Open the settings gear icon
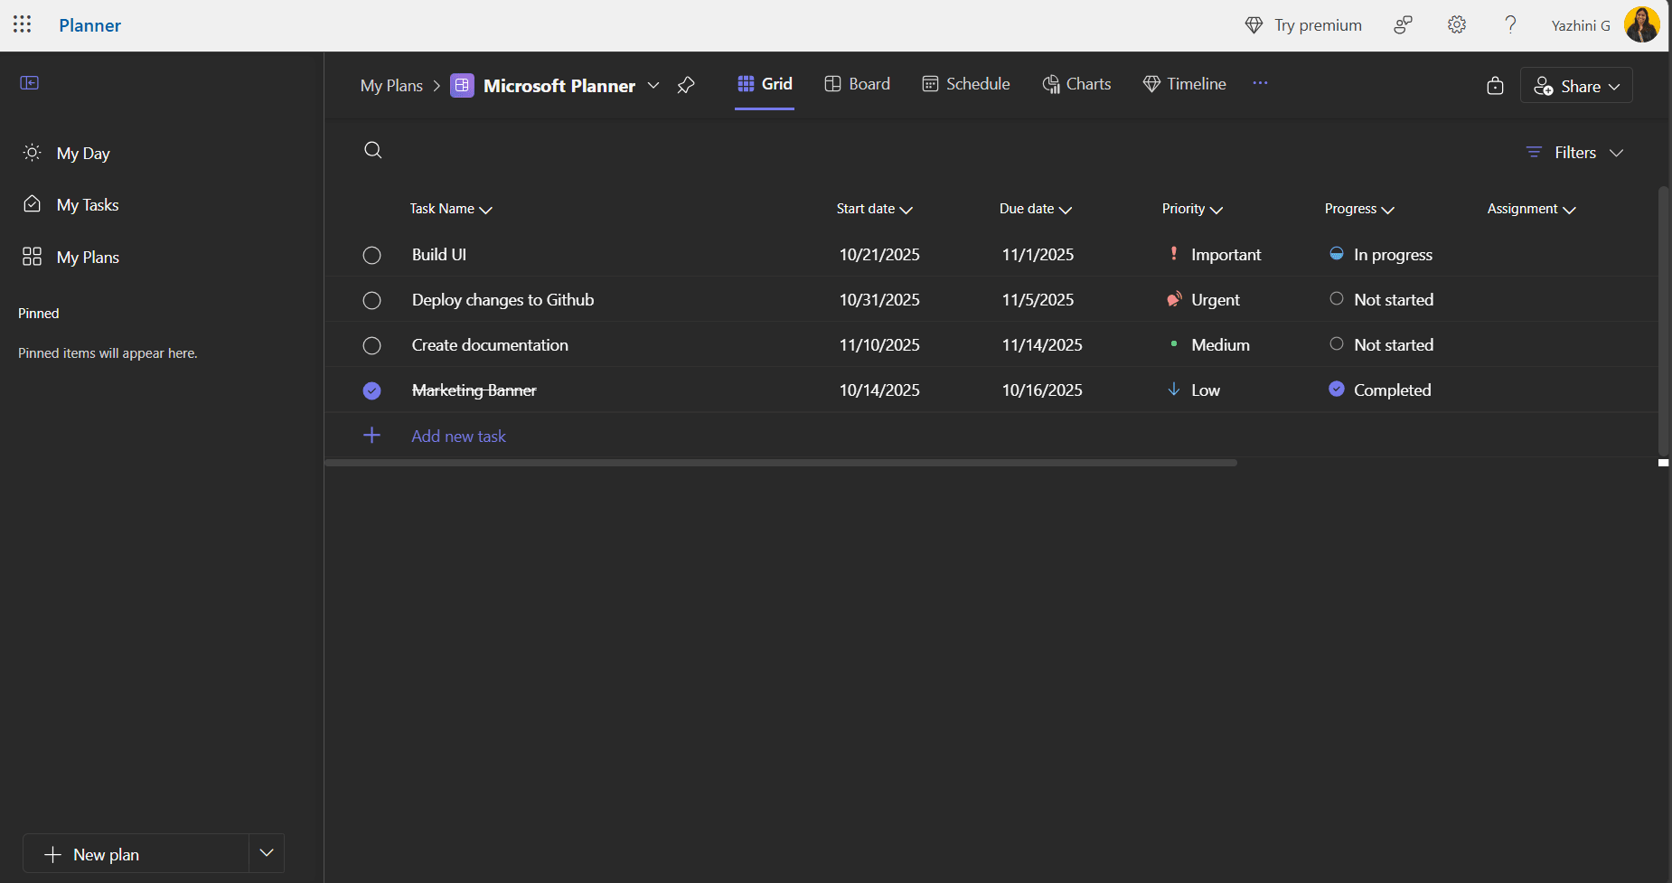1672x883 pixels. (1456, 25)
